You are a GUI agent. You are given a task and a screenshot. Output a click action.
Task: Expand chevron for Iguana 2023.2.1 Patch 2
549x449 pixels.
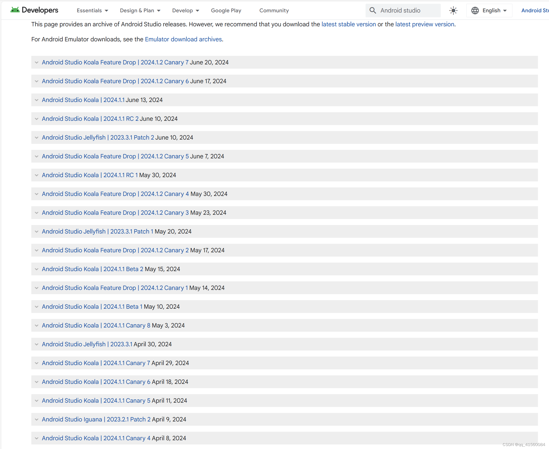point(37,419)
